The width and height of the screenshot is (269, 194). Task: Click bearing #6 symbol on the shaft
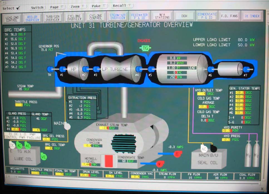[211, 69]
